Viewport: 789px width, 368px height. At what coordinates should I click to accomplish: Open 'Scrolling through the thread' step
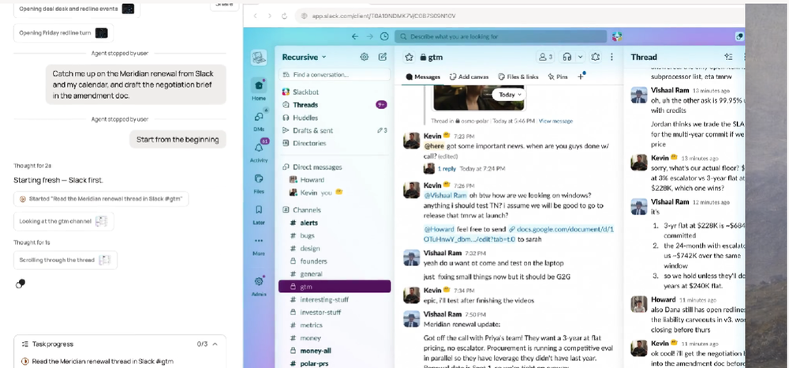(65, 261)
